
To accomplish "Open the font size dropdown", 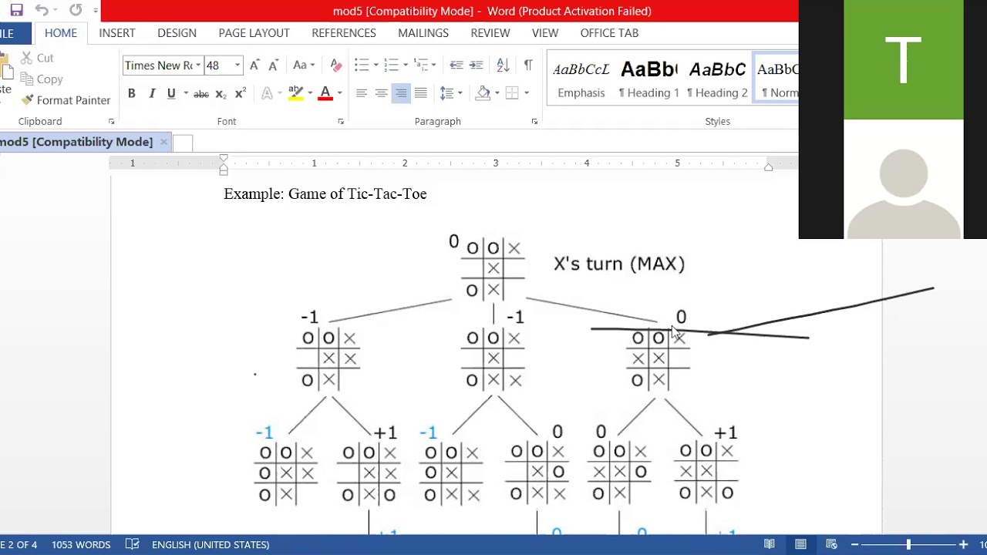I will pyautogui.click(x=237, y=66).
